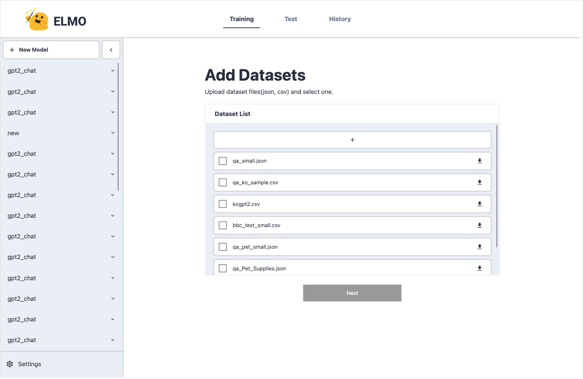Click the qa_pet_small.json file name

(255, 247)
